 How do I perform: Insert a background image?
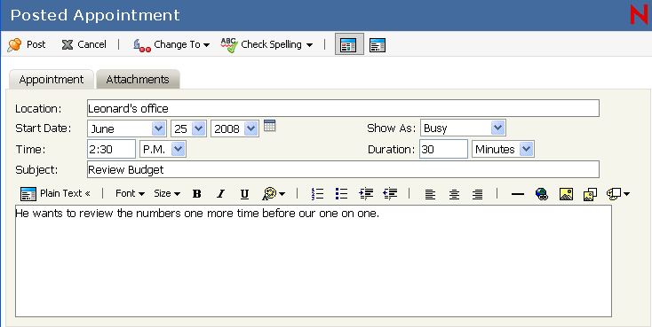[590, 194]
